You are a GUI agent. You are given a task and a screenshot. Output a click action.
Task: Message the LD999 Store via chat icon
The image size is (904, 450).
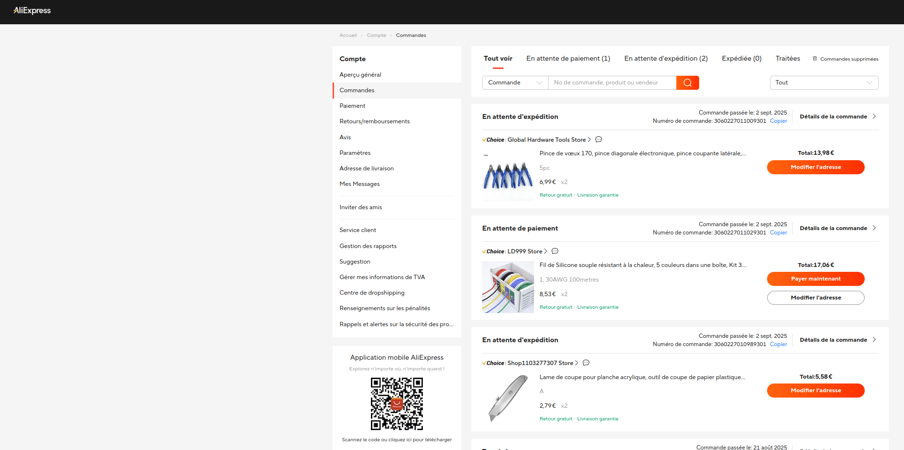click(555, 251)
